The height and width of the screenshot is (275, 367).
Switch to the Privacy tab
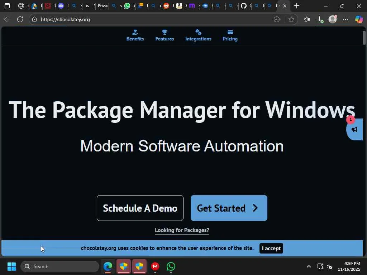(103, 6)
